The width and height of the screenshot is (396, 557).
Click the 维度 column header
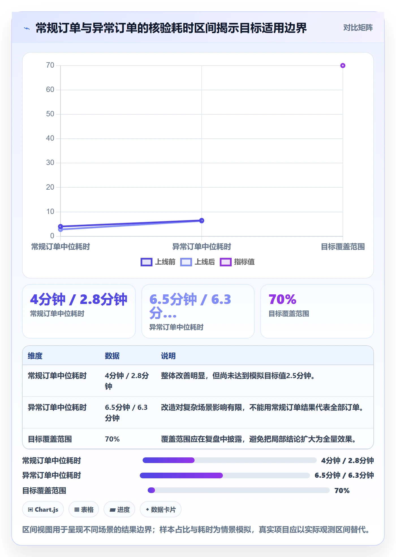(x=35, y=356)
